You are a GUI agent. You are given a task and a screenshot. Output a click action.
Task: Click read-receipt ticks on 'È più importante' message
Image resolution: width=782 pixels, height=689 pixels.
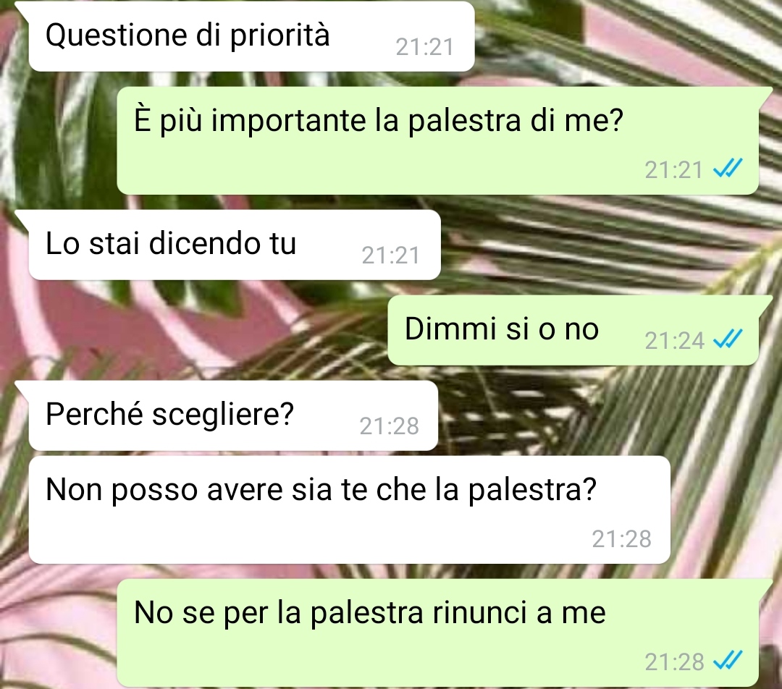(x=728, y=169)
